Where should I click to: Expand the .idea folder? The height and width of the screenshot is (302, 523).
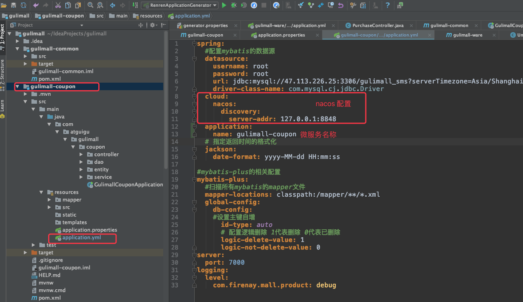pos(18,41)
